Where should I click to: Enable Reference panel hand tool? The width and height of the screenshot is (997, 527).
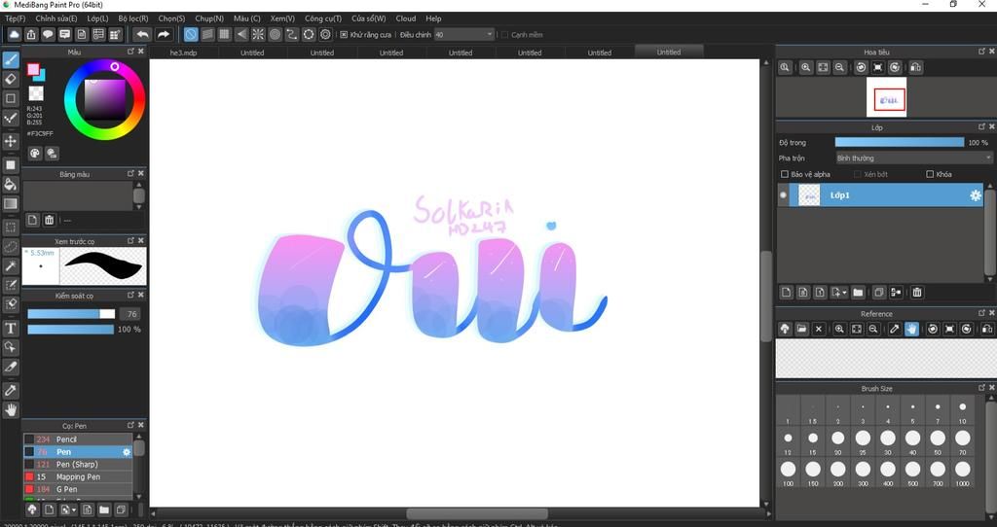coord(911,329)
